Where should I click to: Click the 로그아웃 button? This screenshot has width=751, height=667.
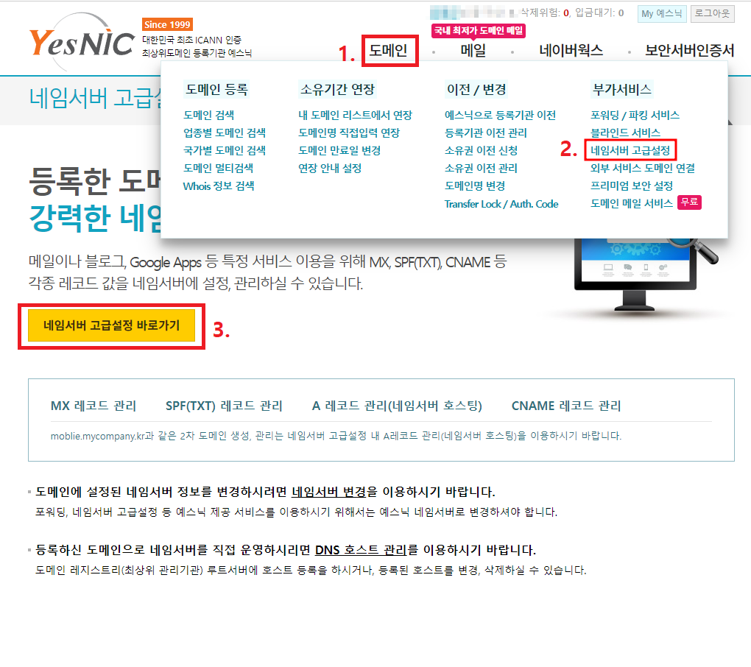pos(712,13)
